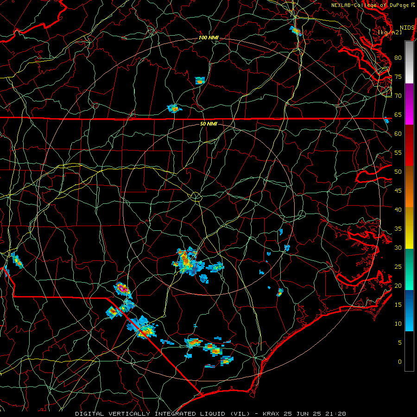
Task: Click the 'NIDS' label above the legend
Action: click(407, 28)
